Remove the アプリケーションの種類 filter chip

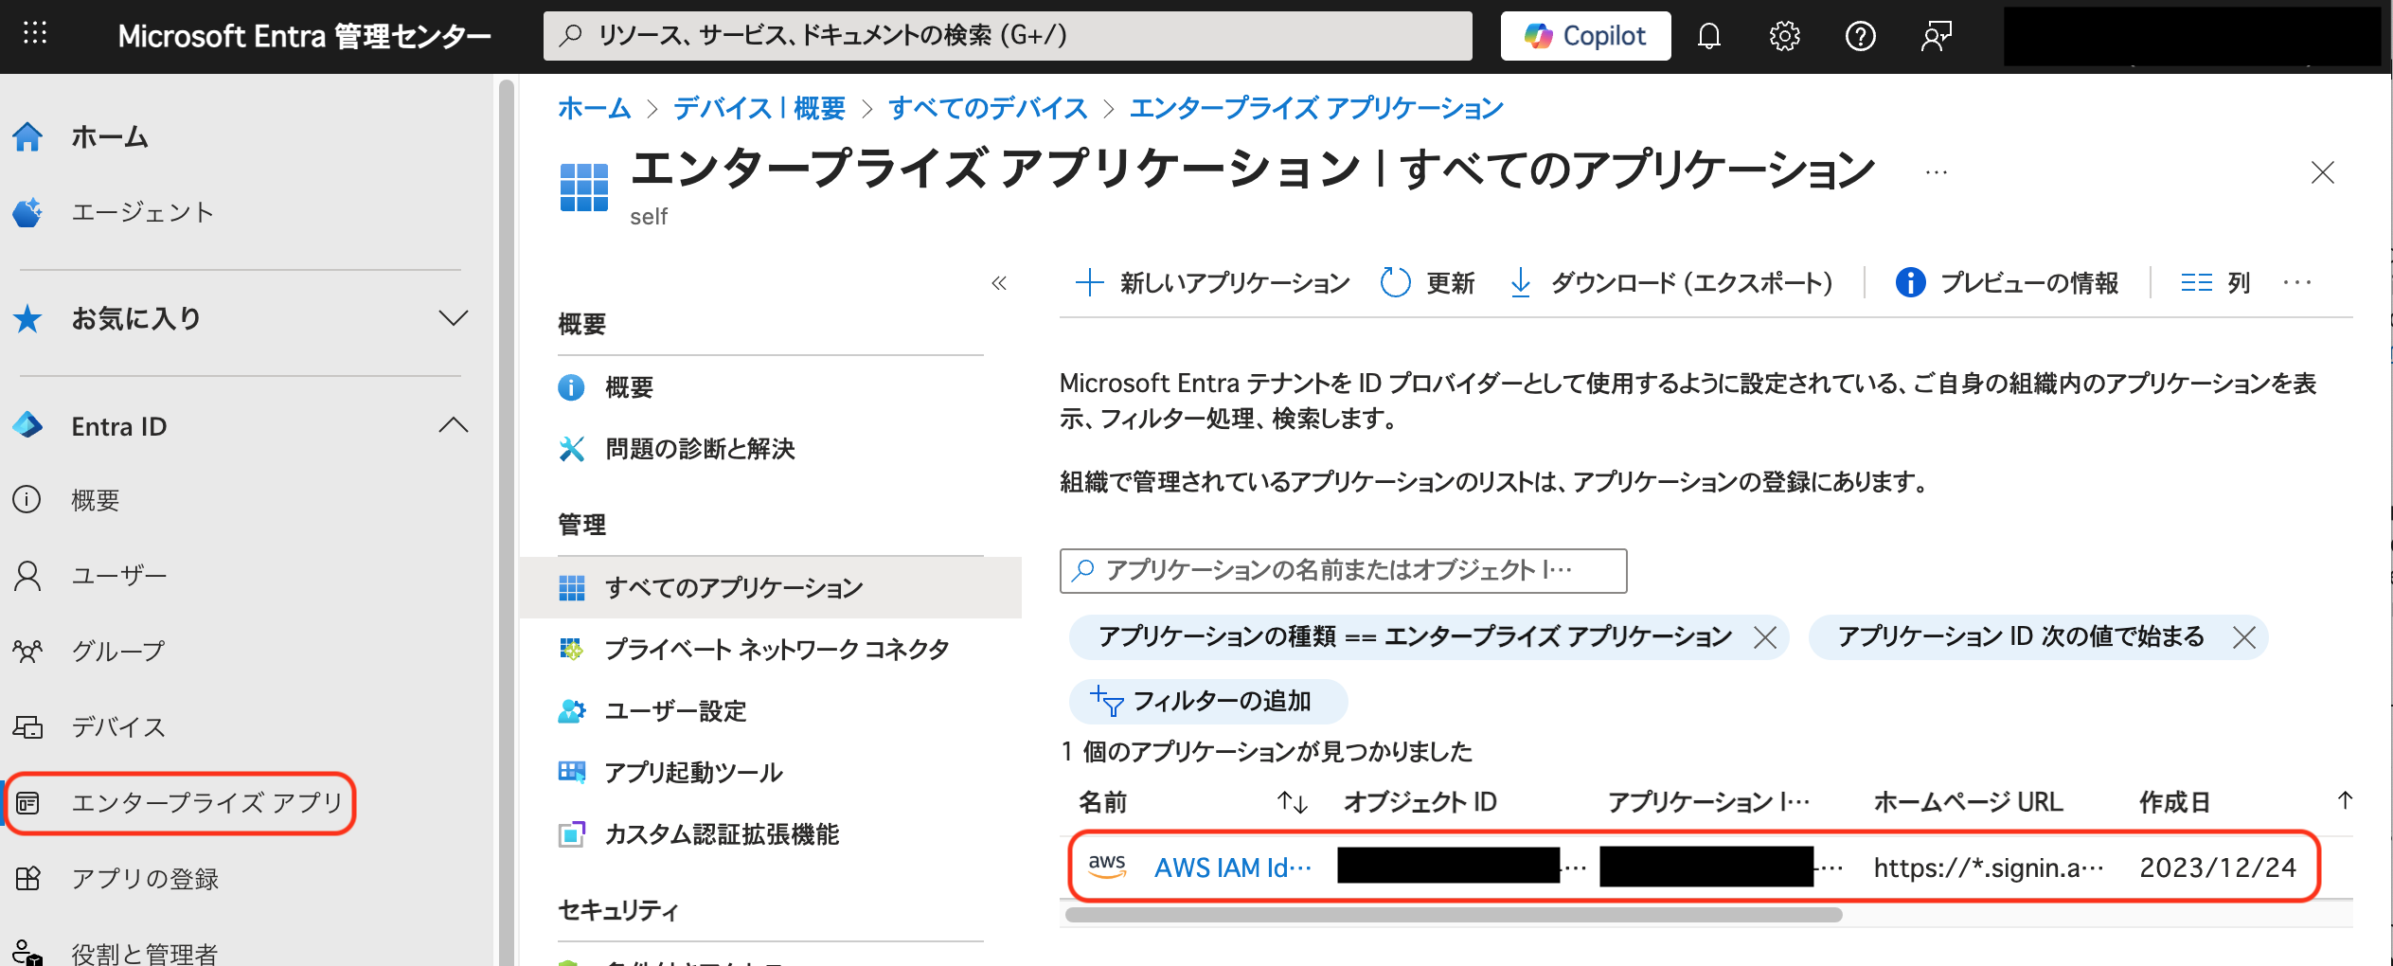[1765, 637]
